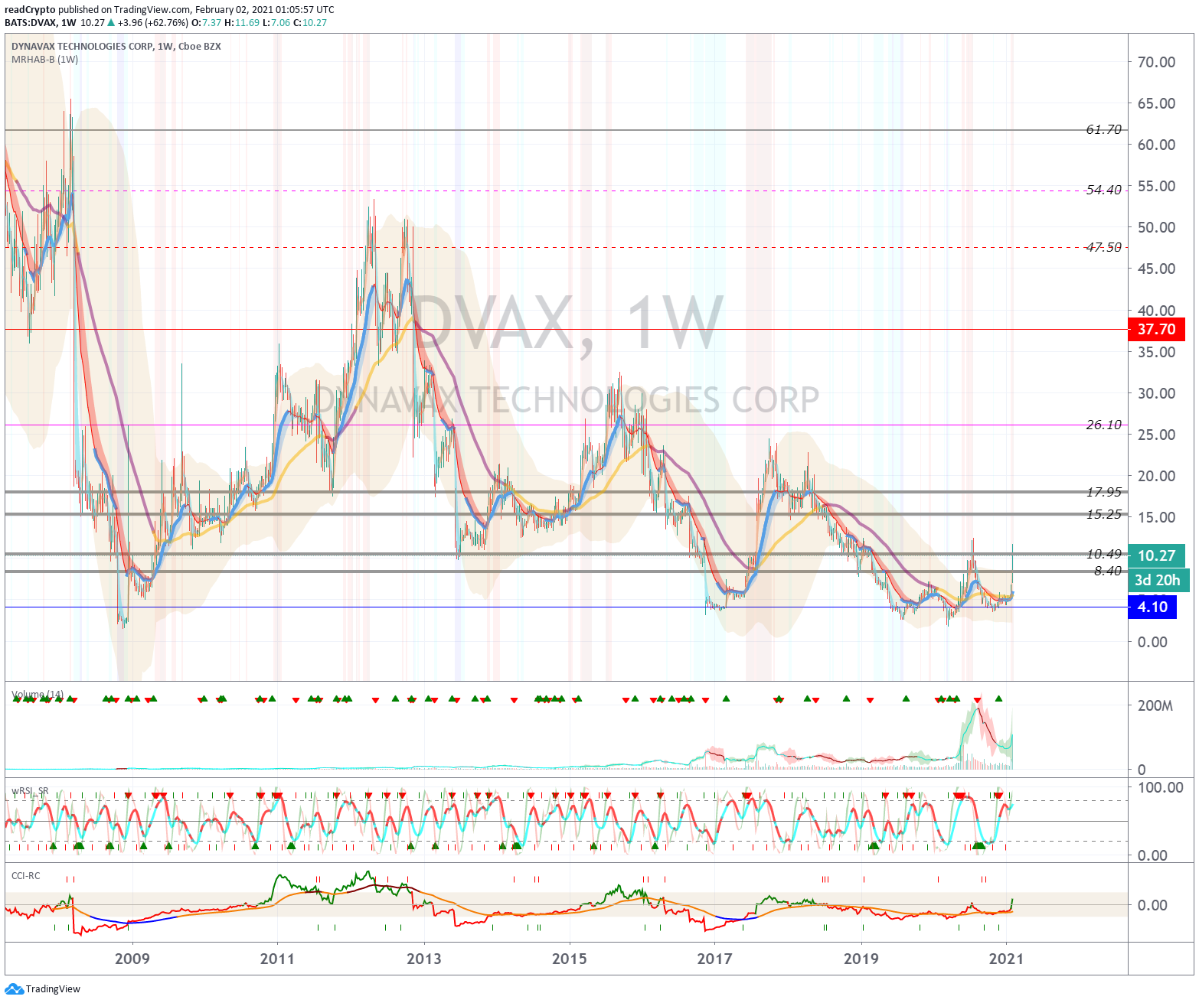Click the TradingView logo at bottom left
Image resolution: width=1199 pixels, height=1003 pixels.
click(x=42, y=988)
